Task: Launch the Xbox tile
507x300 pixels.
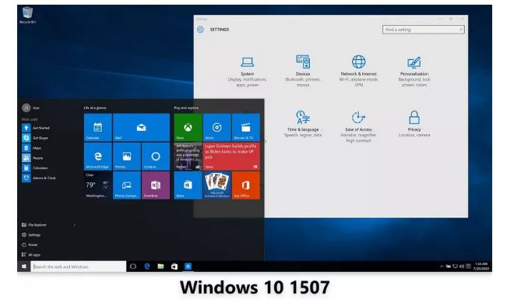Action: point(188,127)
